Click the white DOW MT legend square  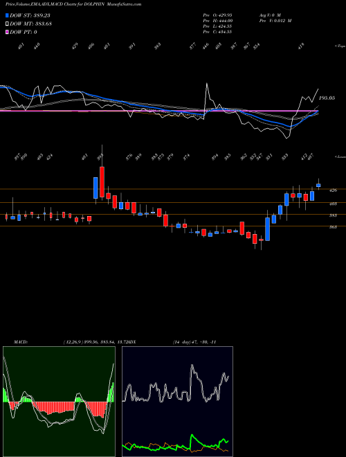(x=8, y=24)
